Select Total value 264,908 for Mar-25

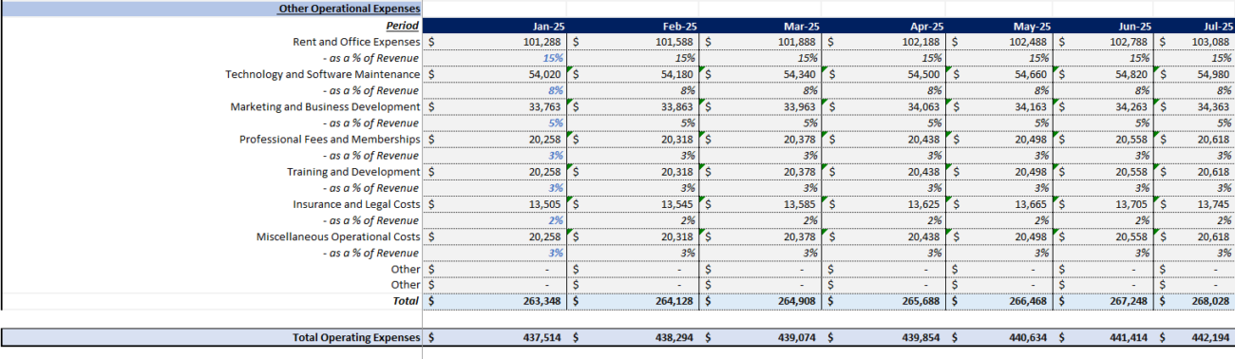762,300
